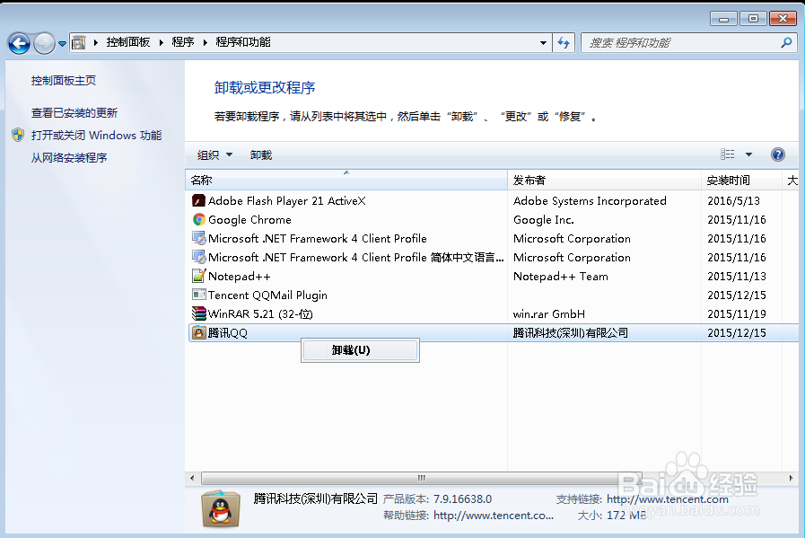
Task: Open 查看已安装的更新 link
Action: coord(74,112)
